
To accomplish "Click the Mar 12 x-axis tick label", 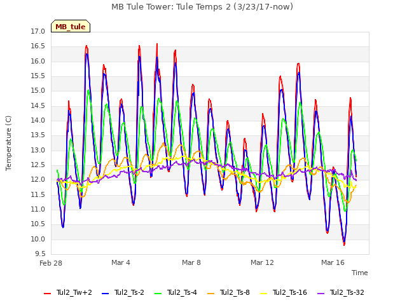I will [x=262, y=262].
